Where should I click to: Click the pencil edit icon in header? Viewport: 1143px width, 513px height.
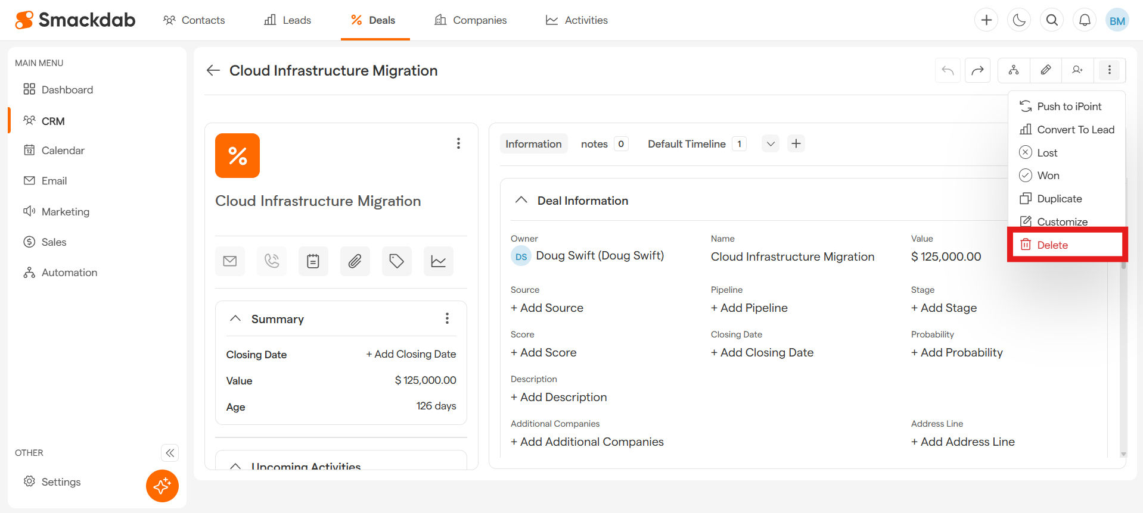point(1045,70)
